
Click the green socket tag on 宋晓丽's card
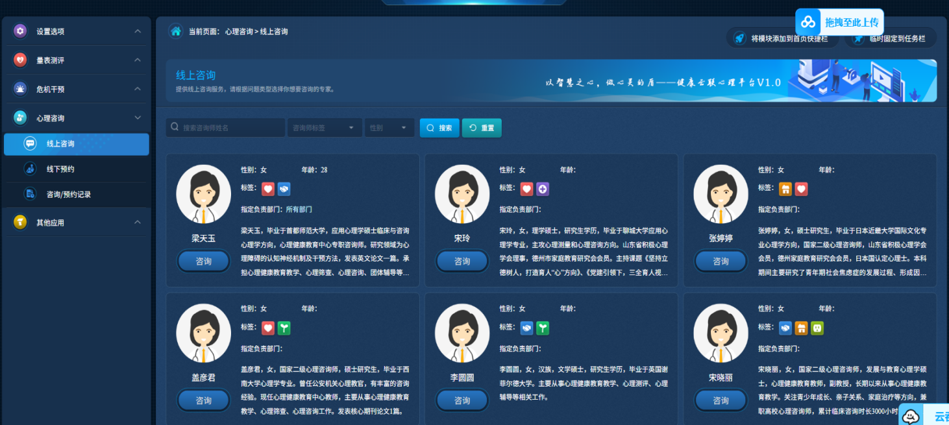point(817,328)
